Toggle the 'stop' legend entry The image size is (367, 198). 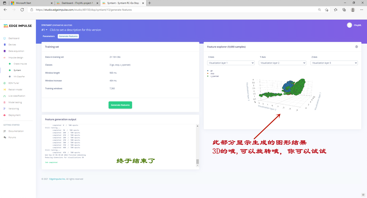(211, 74)
